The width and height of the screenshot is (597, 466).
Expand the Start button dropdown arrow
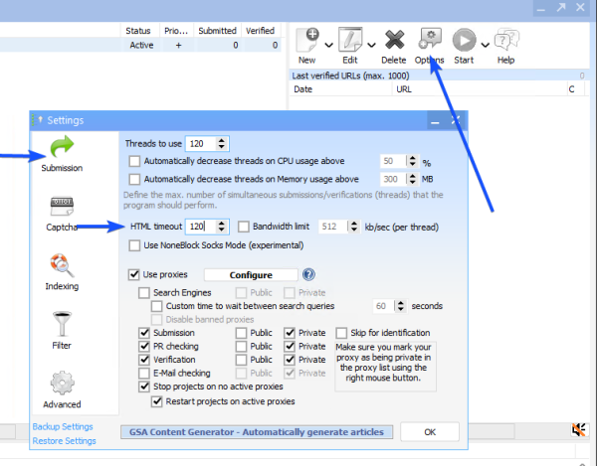(484, 43)
